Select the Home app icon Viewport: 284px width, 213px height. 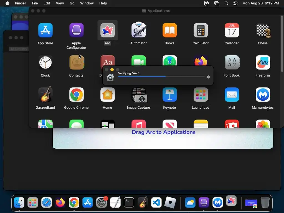(107, 95)
